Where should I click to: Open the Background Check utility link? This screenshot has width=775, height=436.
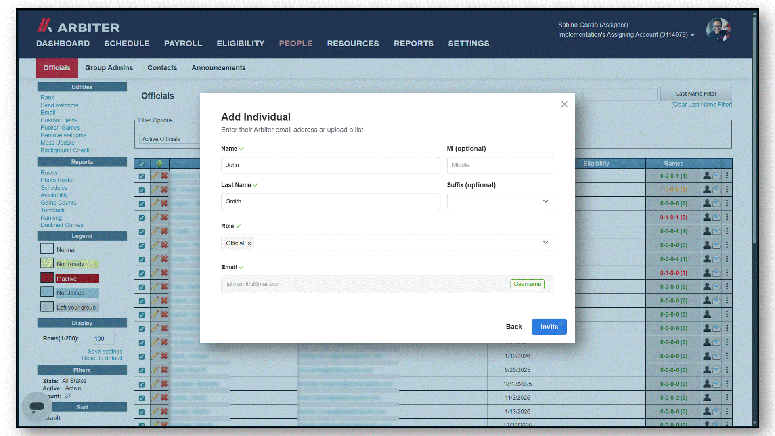pos(65,150)
